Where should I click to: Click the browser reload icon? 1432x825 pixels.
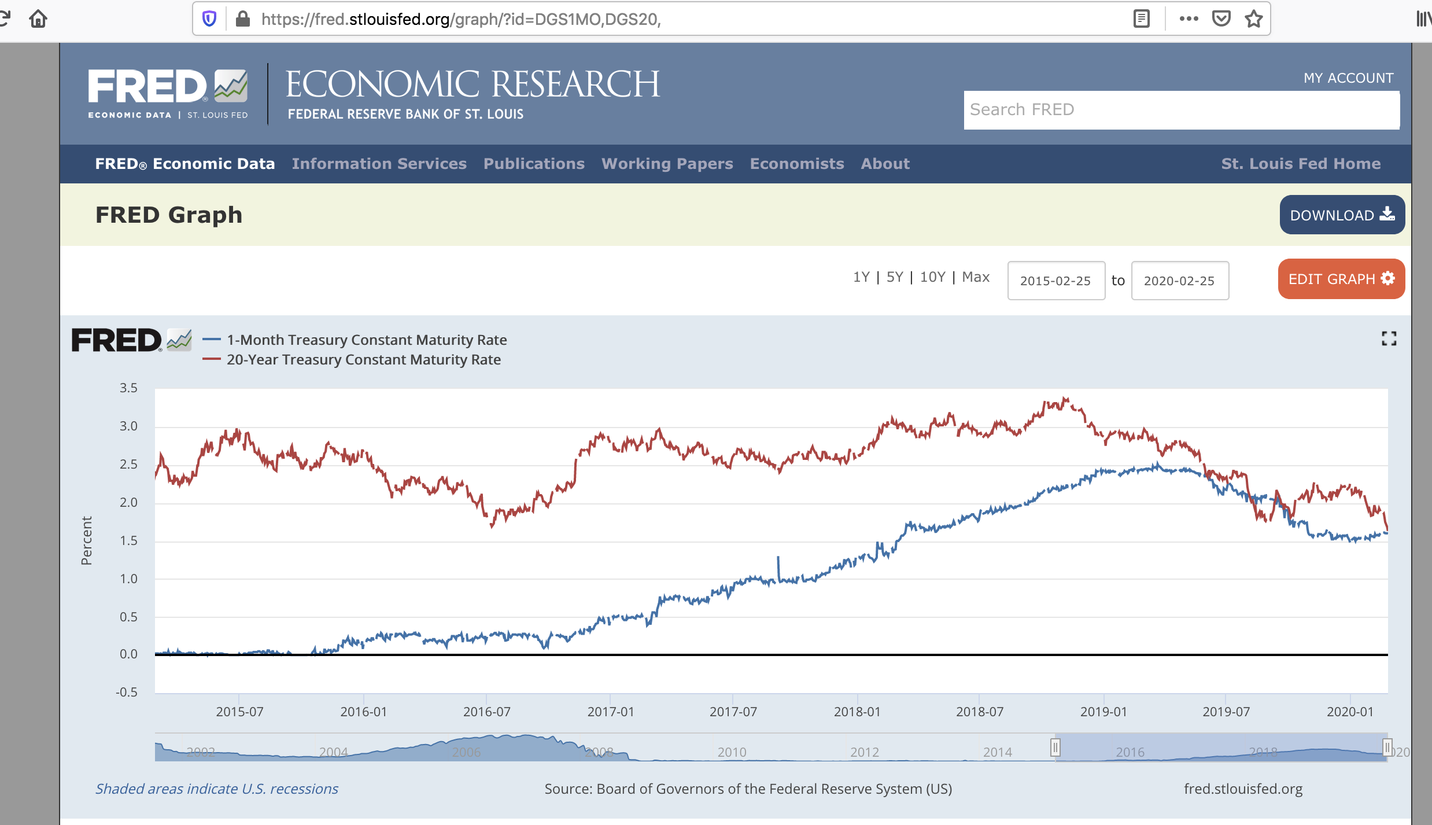(x=5, y=19)
